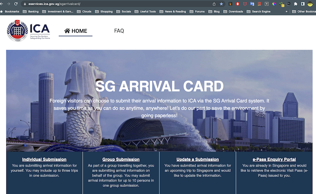This screenshot has width=316, height=194.
Task: Expand the Banking bookmarks folder
Action: coord(30,11)
